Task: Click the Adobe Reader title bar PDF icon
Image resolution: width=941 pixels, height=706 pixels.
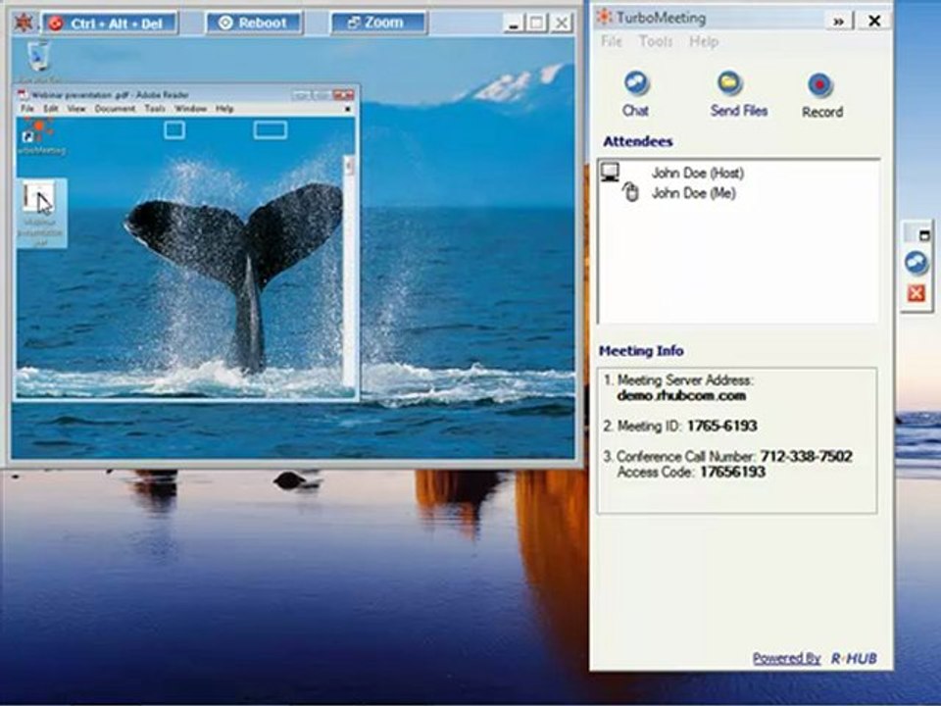Action: (24, 95)
